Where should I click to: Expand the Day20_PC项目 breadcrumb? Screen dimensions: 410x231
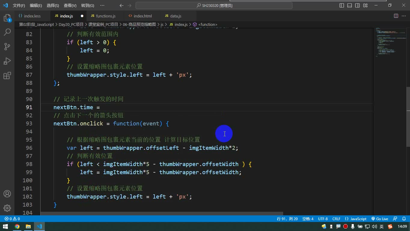(x=71, y=24)
